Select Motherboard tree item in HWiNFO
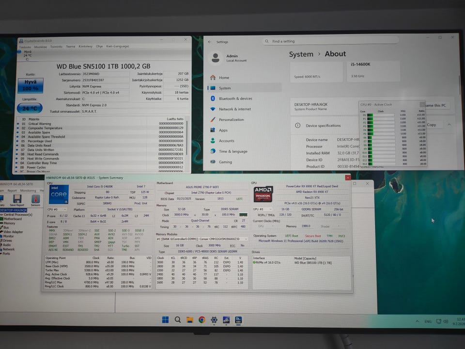The height and width of the screenshot is (349, 465). (13, 219)
